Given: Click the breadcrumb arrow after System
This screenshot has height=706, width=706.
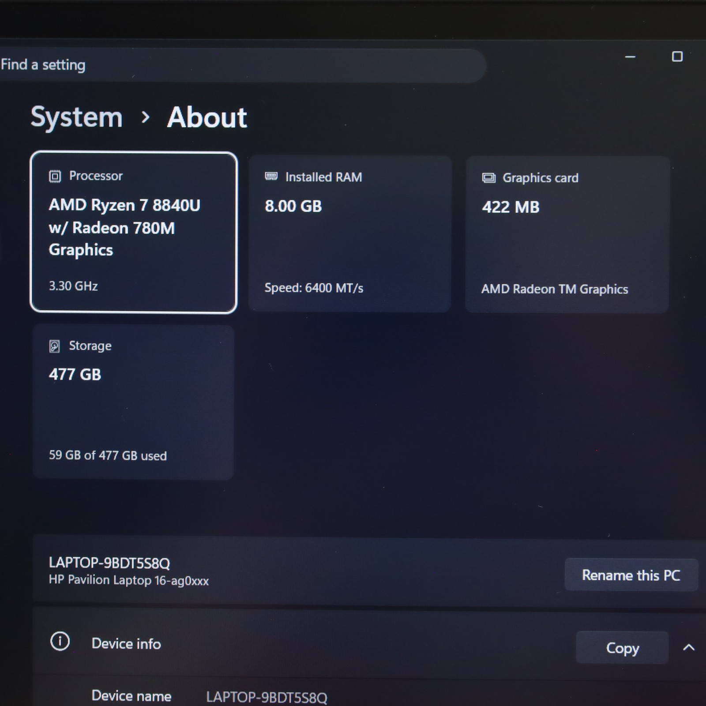Looking at the screenshot, I should coord(145,117).
